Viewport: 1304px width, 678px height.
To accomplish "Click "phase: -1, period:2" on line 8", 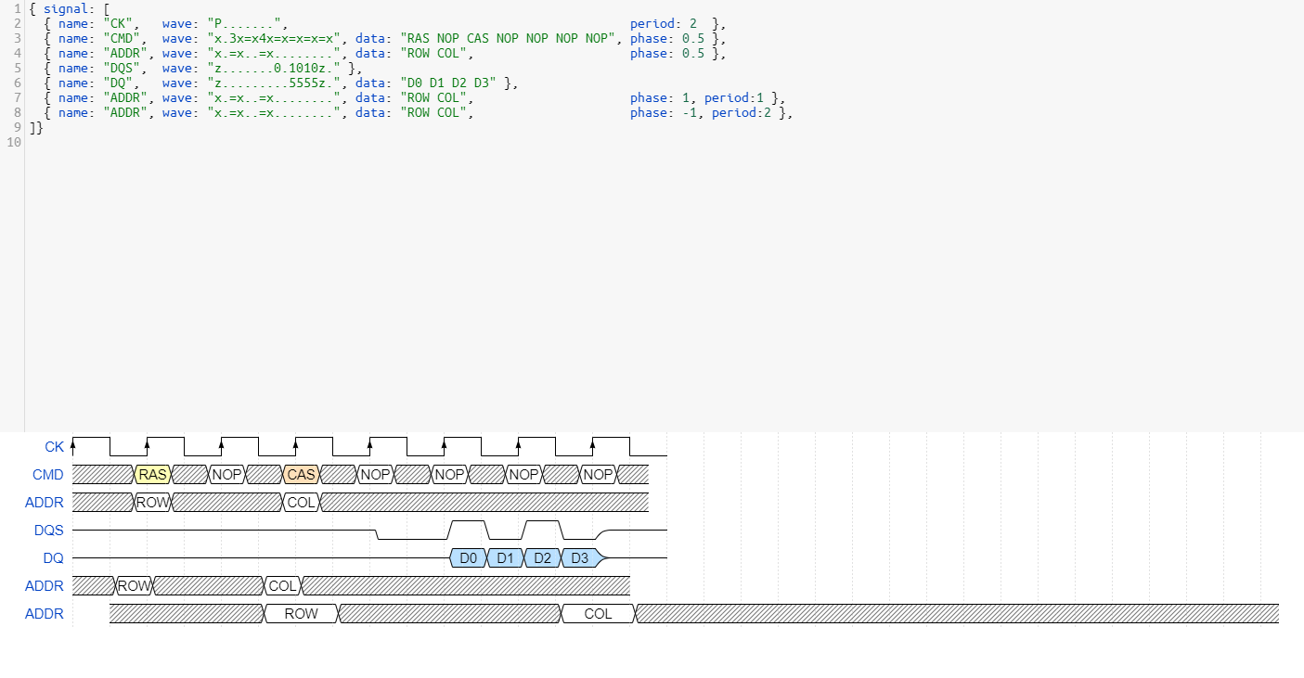I will tap(701, 112).
